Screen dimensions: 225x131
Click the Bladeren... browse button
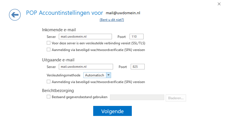click(176, 98)
